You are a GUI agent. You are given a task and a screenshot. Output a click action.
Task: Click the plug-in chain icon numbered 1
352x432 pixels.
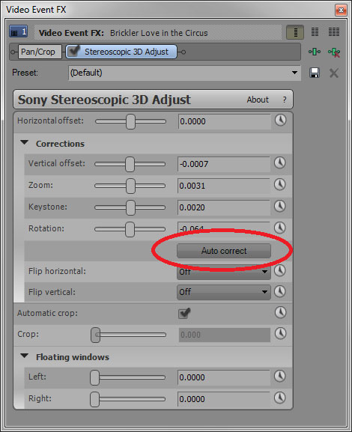point(18,31)
